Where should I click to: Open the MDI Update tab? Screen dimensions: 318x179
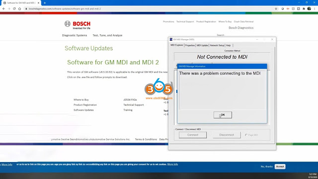[202, 45]
